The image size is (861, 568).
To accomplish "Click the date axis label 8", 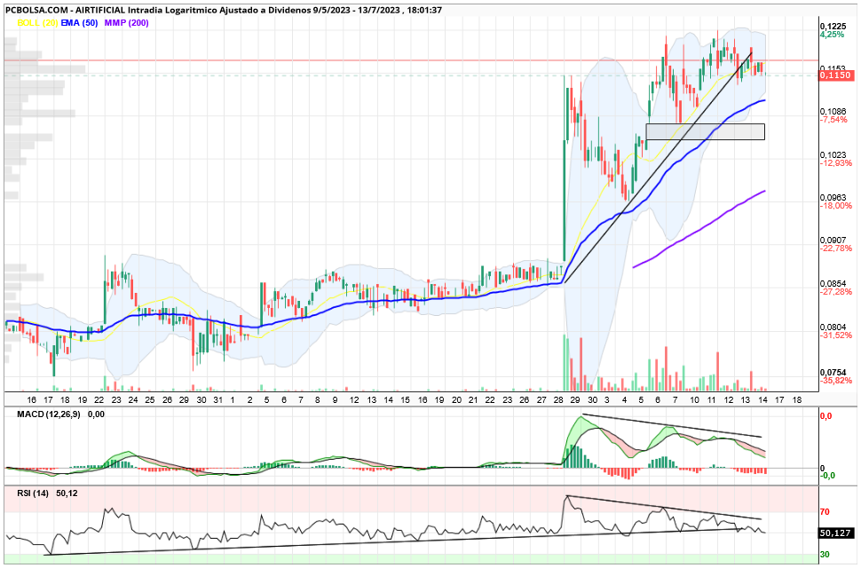I will 318,400.
